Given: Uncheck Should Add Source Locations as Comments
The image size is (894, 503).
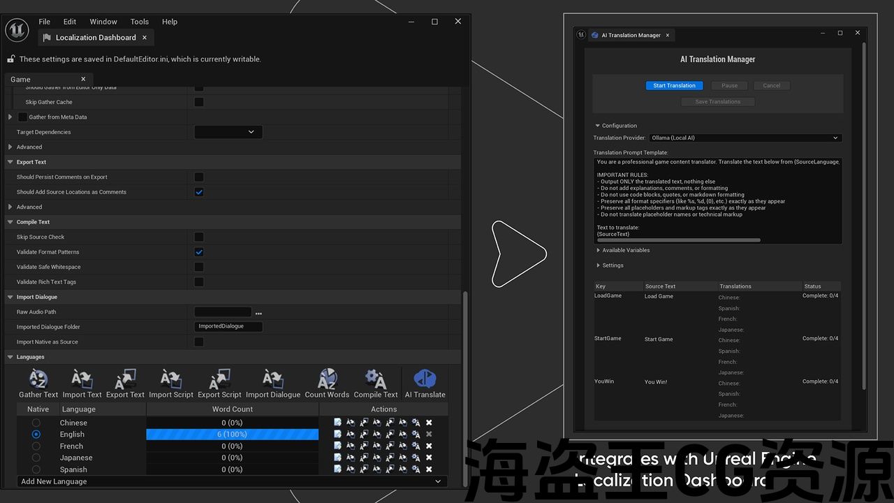Looking at the screenshot, I should pos(199,192).
